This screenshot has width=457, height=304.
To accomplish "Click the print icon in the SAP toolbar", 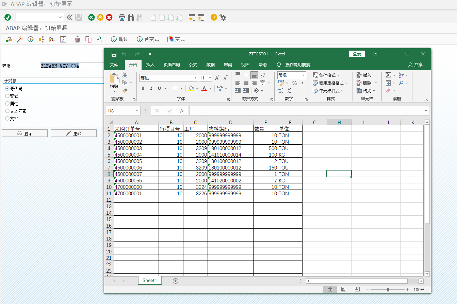I will [x=121, y=17].
